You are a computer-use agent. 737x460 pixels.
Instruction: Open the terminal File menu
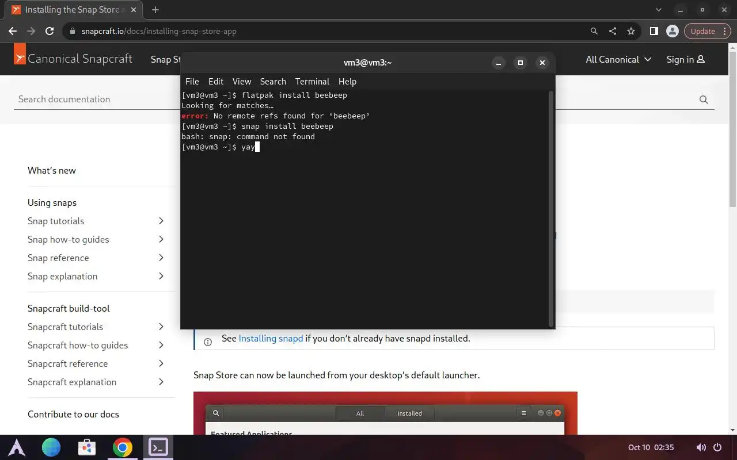pyautogui.click(x=192, y=82)
